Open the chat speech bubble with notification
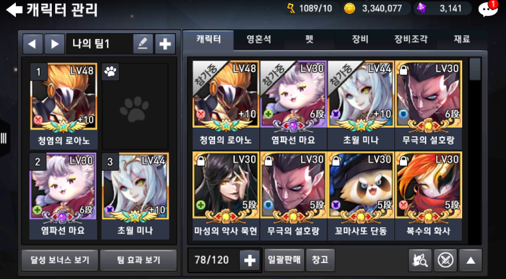This screenshot has width=506, height=279. tap(487, 9)
